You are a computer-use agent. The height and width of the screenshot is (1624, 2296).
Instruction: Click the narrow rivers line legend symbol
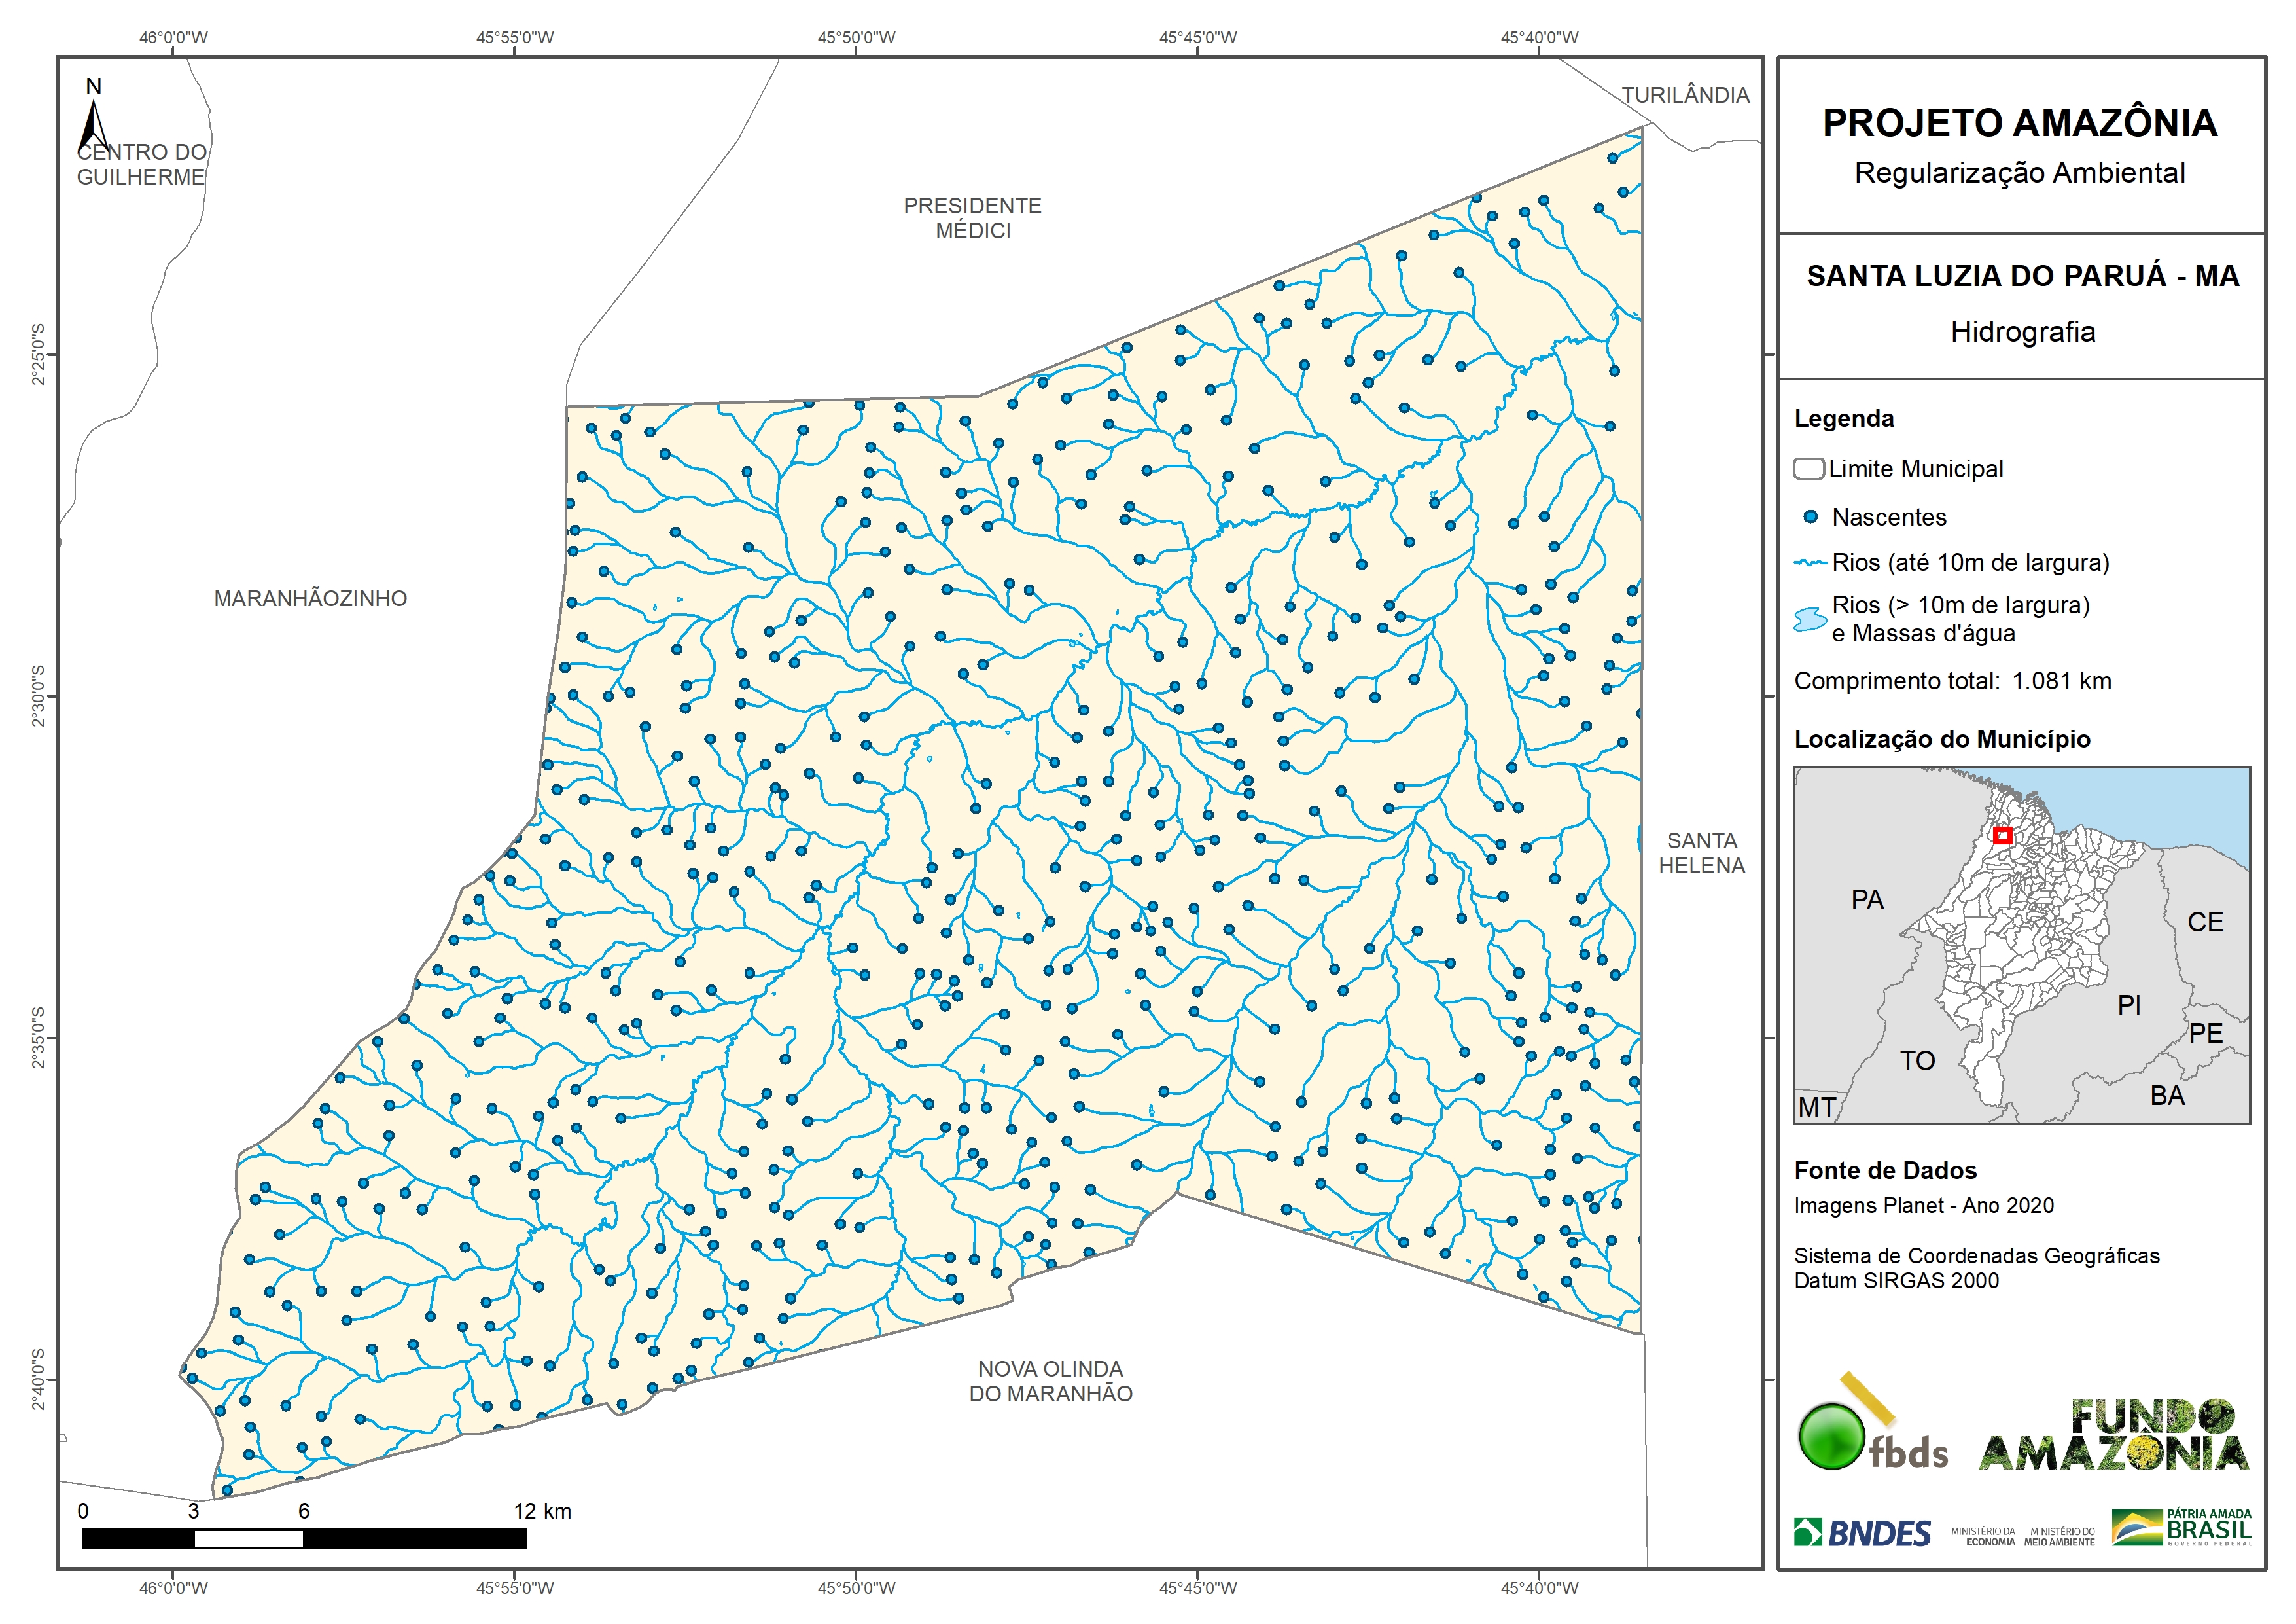[1810, 564]
